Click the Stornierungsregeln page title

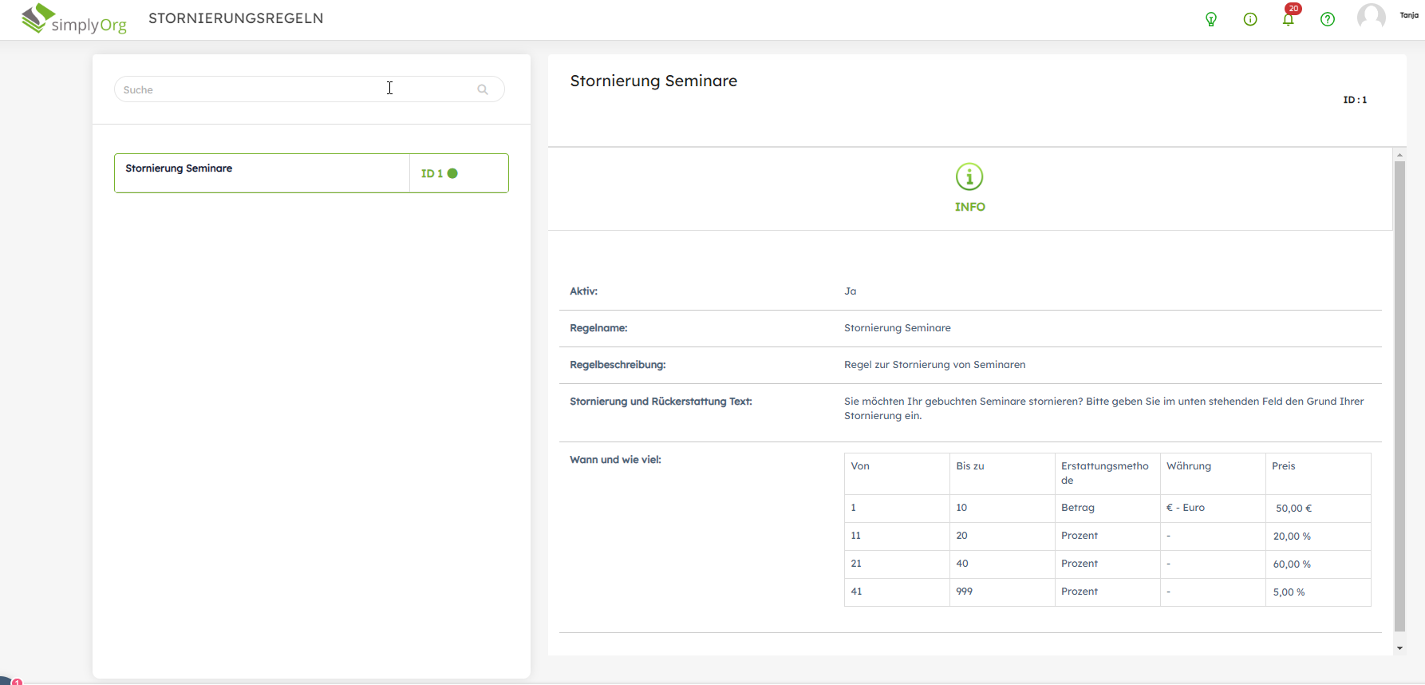click(x=235, y=18)
